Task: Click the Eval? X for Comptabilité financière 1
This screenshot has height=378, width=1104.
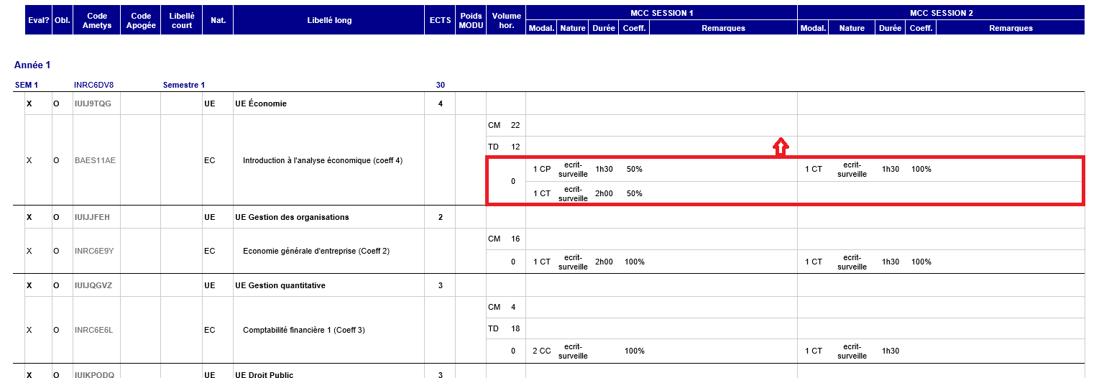Action: click(29, 331)
